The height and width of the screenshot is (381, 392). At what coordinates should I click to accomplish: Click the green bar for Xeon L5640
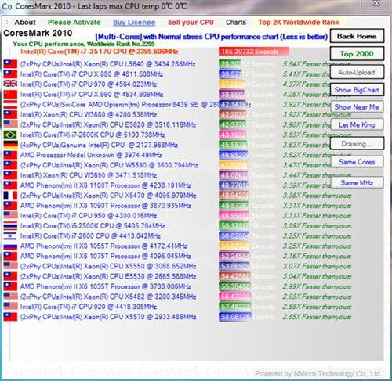(x=230, y=64)
